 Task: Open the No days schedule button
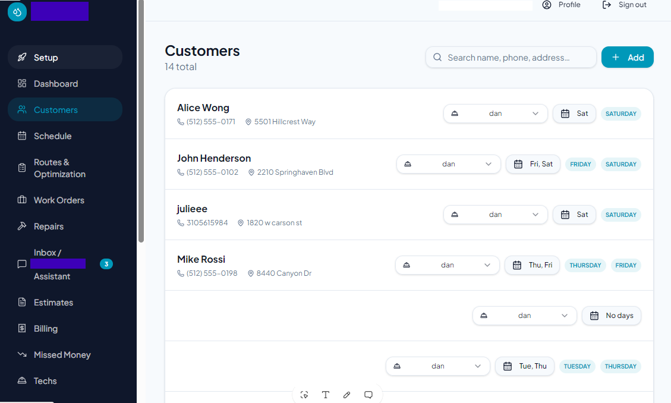pyautogui.click(x=612, y=316)
